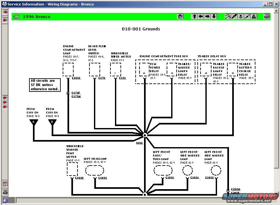Click the printer icon in green toolbar
Screen dimensions: 280x205
point(267,16)
